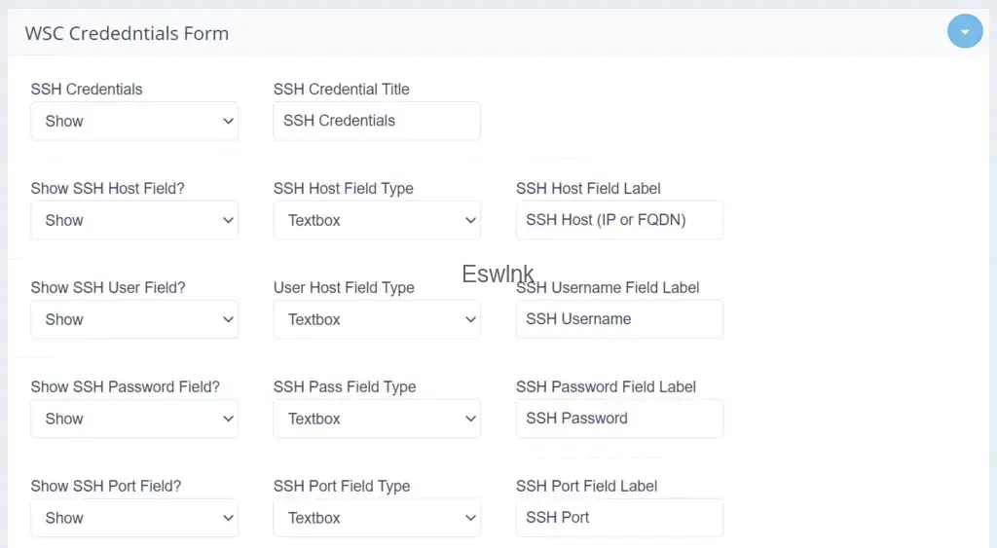Open the Show SSH Password Field dropdown
997x548 pixels.
coord(134,420)
